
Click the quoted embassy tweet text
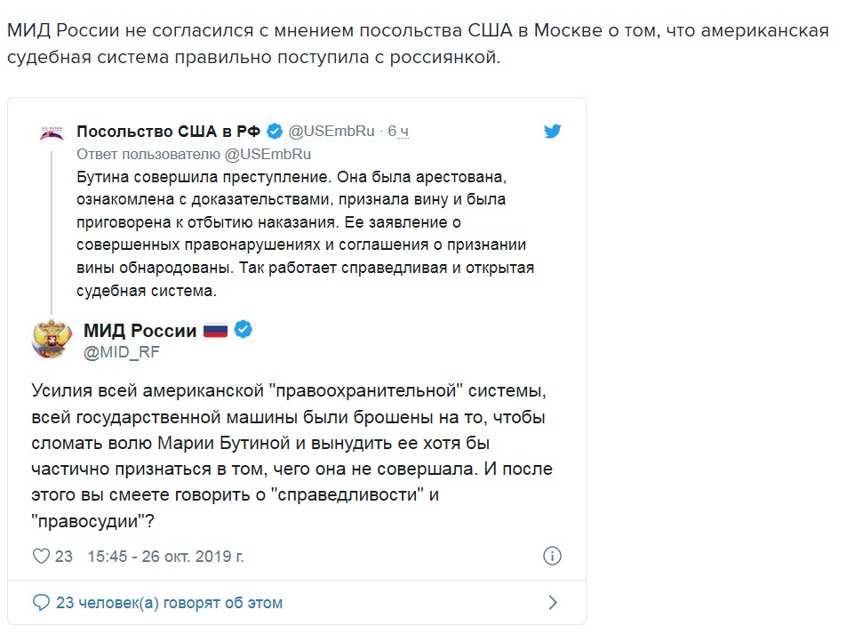coord(305,234)
